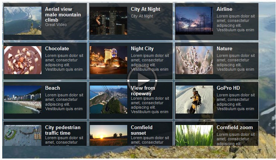Open the Aerial view mountain climb thumbnail
Image resolution: width=276 pixels, height=160 pixels.
pos(23,21)
